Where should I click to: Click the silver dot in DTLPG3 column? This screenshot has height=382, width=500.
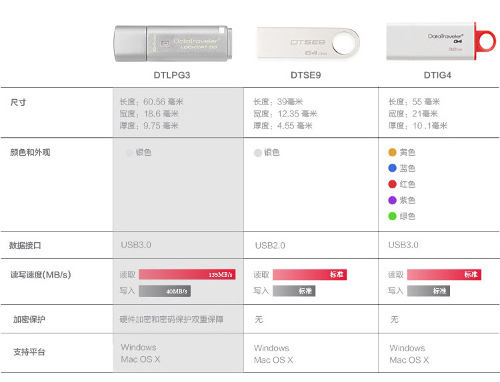130,153
